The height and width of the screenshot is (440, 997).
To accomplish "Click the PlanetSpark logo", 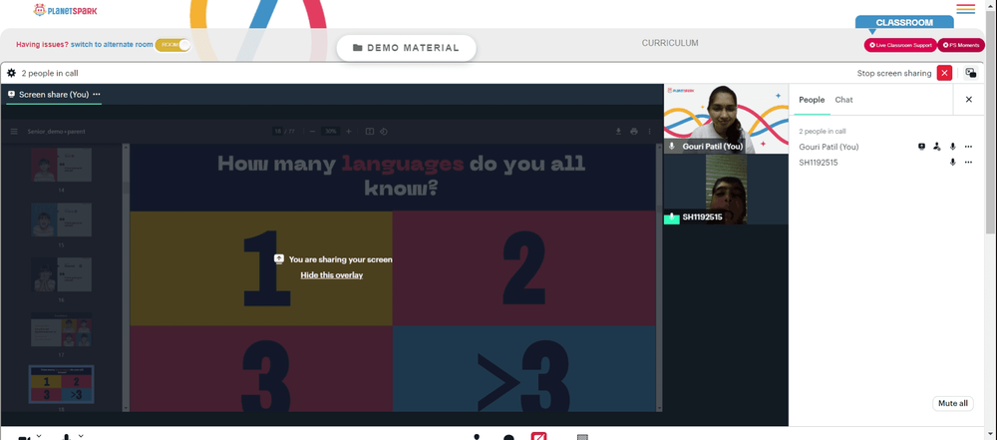I will (66, 10).
